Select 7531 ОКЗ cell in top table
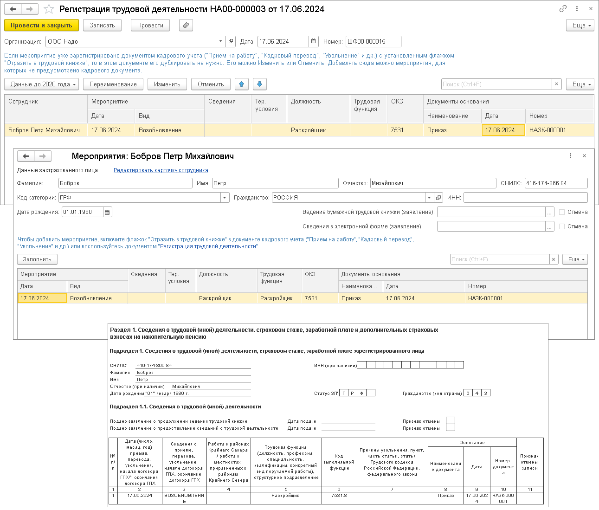The width and height of the screenshot is (599, 510). [406, 130]
